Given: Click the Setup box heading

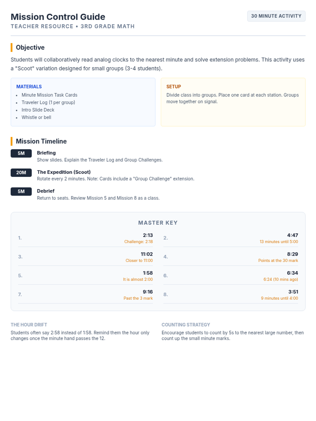Looking at the screenshot, I should pyautogui.click(x=174, y=87).
